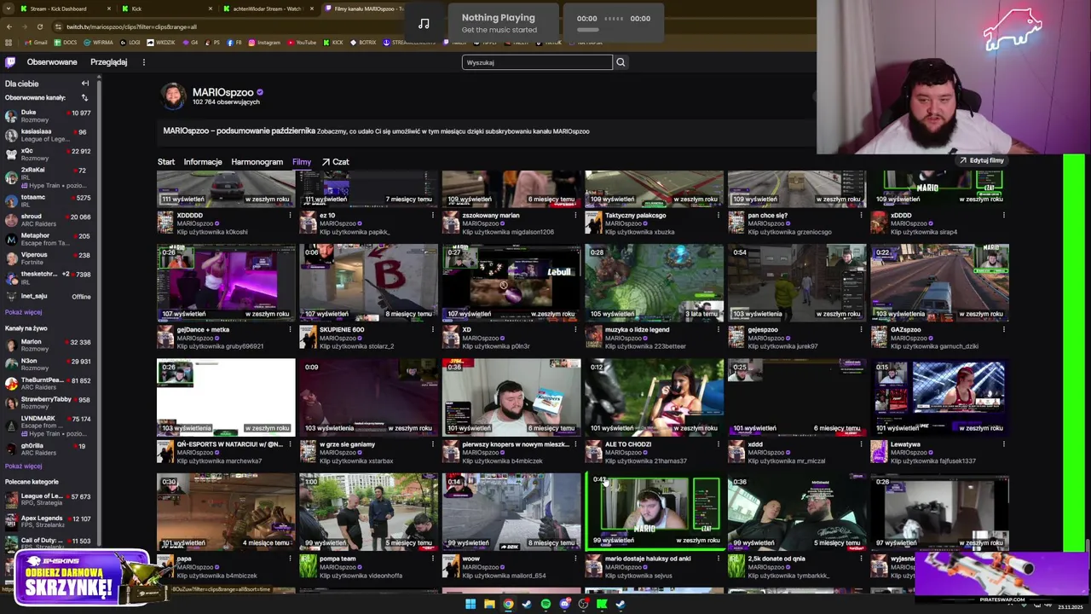Image resolution: width=1091 pixels, height=614 pixels.
Task: Switch to the Kick browser tab
Action: click(167, 9)
